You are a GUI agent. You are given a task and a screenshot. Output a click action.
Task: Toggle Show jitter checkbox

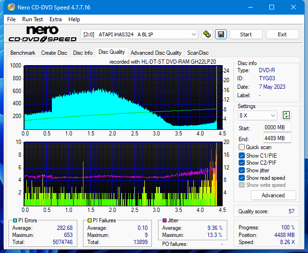point(242,170)
